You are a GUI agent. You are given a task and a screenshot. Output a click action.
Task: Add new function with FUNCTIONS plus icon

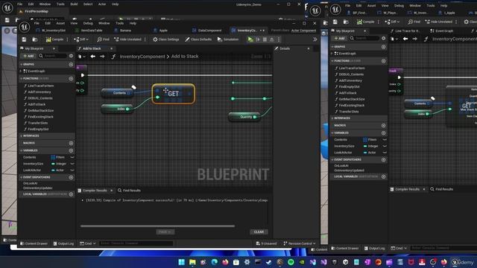(72, 78)
